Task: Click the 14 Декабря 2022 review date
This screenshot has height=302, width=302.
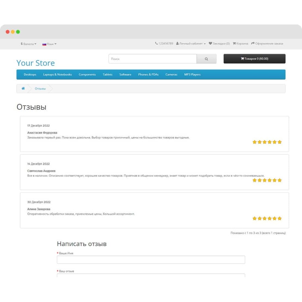Action: click(x=39, y=164)
